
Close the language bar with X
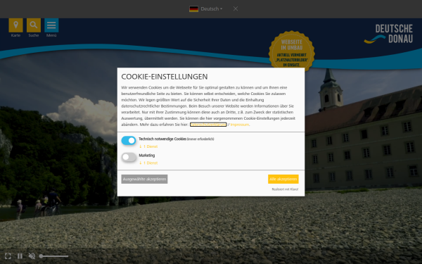236,9
